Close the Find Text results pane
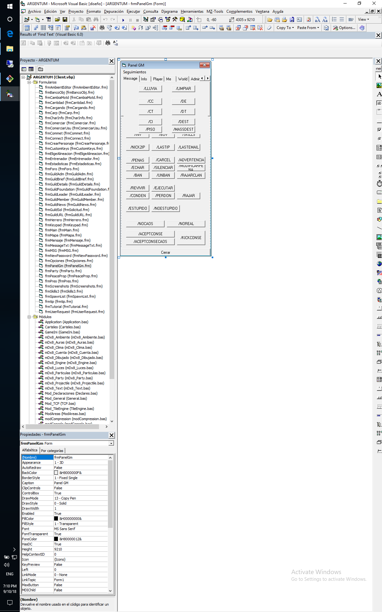This screenshot has width=382, height=612. click(378, 35)
